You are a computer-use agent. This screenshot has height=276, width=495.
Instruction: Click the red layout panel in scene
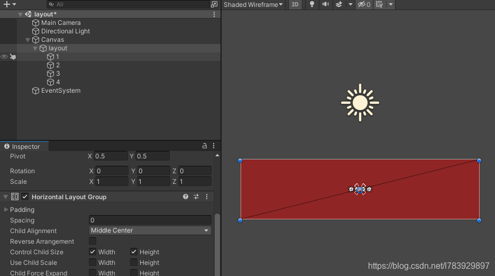[x=360, y=189]
